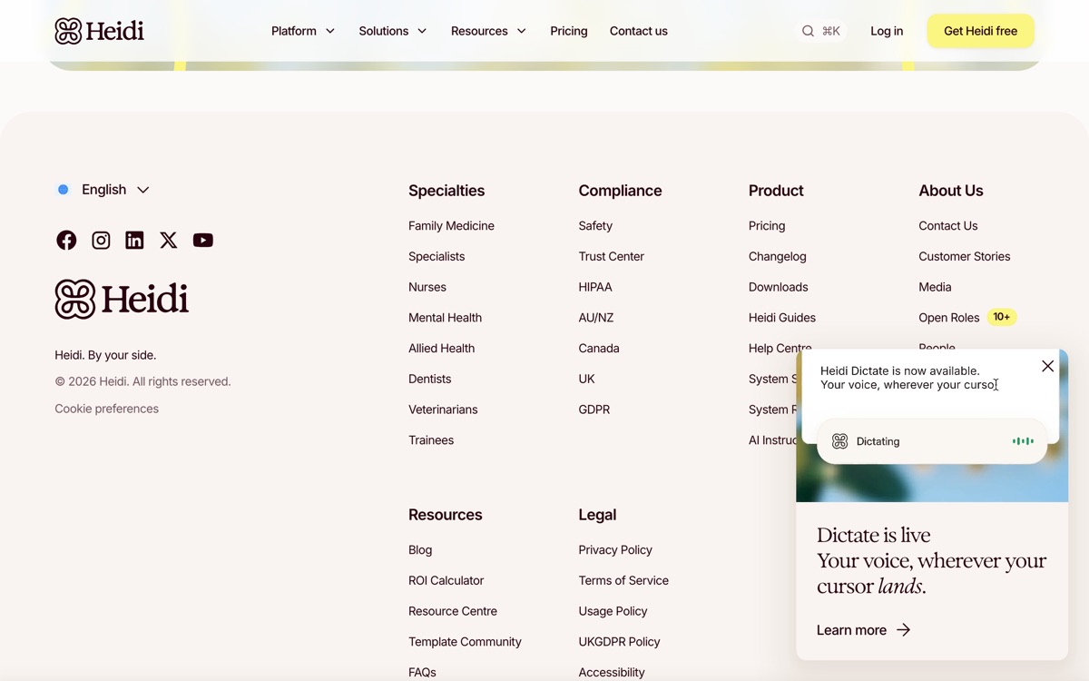Open the Specialists footer link
The image size is (1089, 681).
tap(437, 257)
